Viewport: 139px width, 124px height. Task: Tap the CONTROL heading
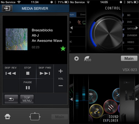(x=113, y=8)
